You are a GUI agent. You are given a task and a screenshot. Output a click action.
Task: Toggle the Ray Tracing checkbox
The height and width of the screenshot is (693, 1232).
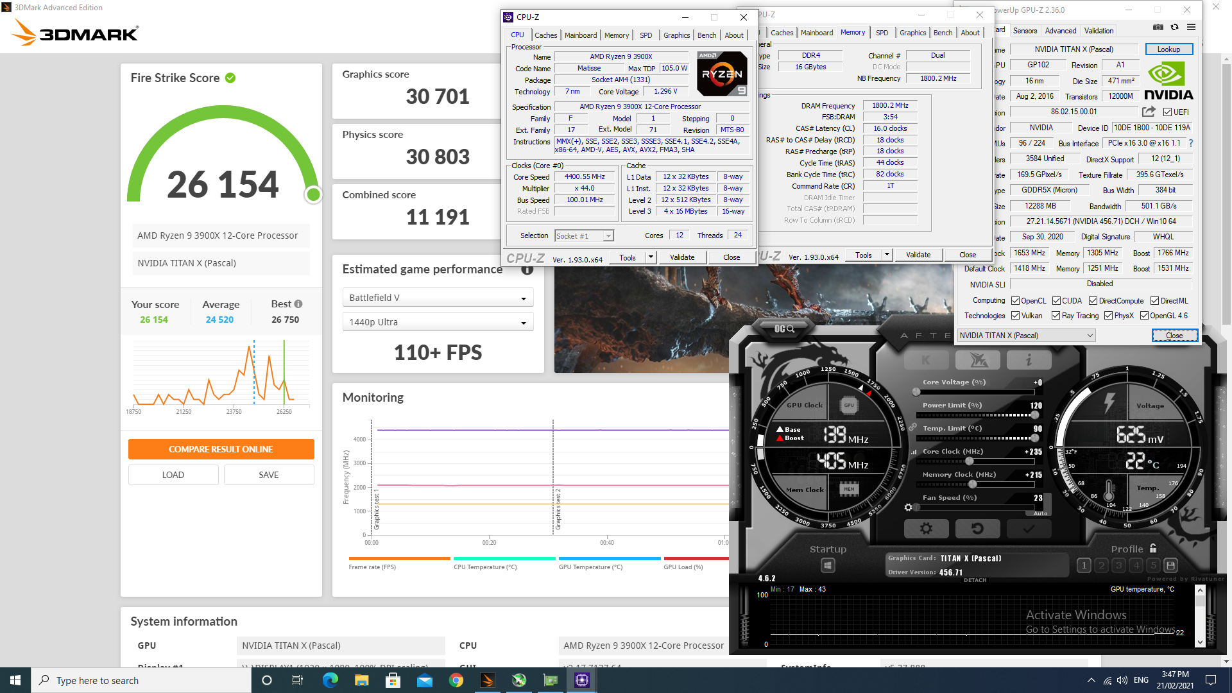pos(1056,316)
